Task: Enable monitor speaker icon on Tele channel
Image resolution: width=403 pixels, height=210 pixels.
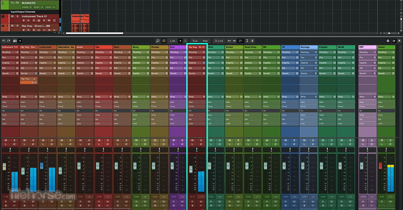Action: [108, 205]
